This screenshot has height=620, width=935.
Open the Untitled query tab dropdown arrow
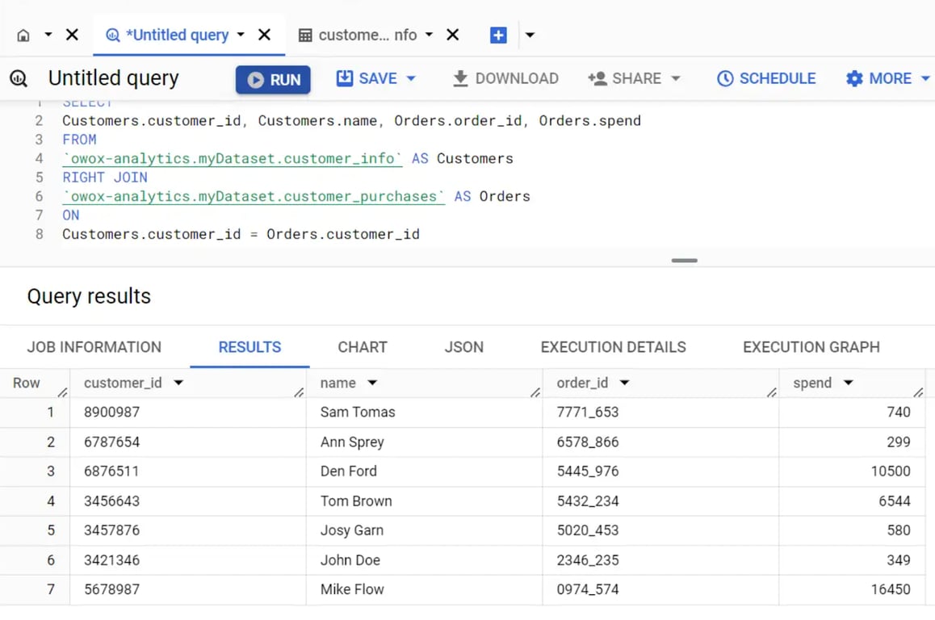[241, 35]
